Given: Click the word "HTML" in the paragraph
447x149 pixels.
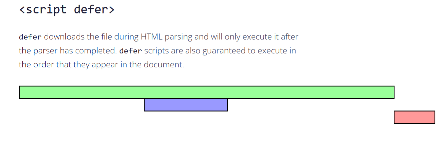Looking at the screenshot, I should pos(152,37).
